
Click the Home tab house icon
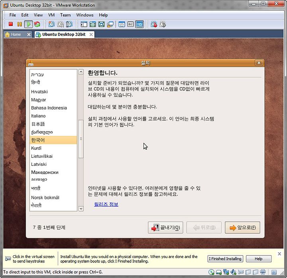(7, 34)
